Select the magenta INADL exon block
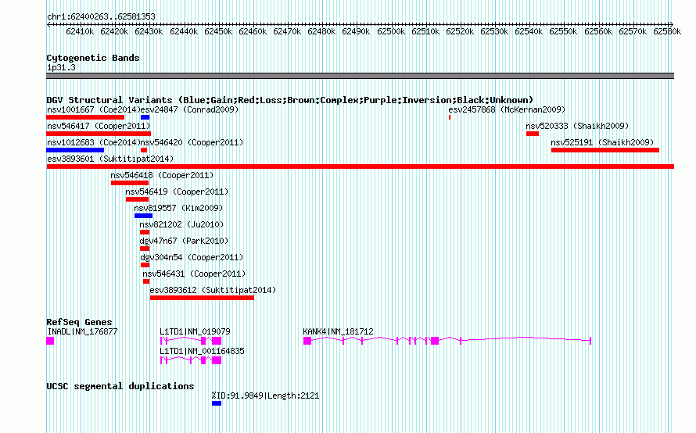The height and width of the screenshot is (433, 696). pos(50,341)
